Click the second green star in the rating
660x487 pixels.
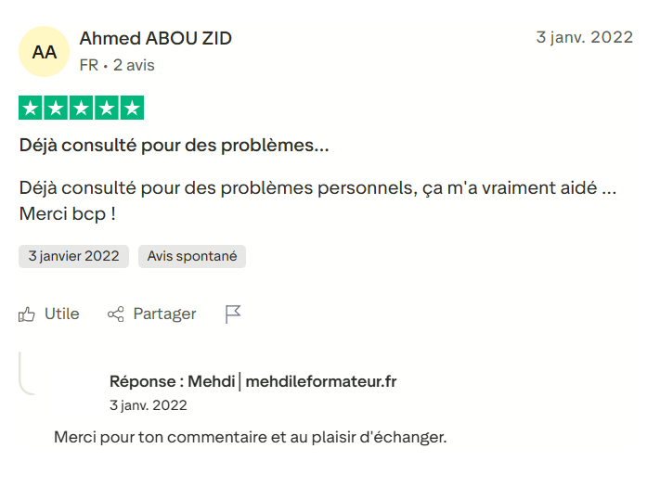pos(56,109)
